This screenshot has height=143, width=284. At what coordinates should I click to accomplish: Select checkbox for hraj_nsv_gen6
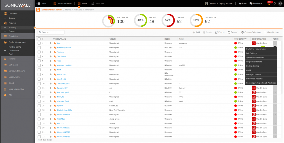point(39,92)
